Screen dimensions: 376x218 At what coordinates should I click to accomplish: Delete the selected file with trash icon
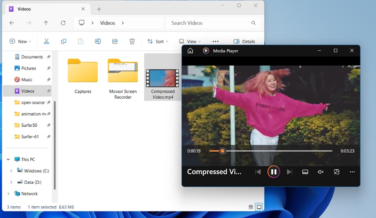(x=132, y=41)
